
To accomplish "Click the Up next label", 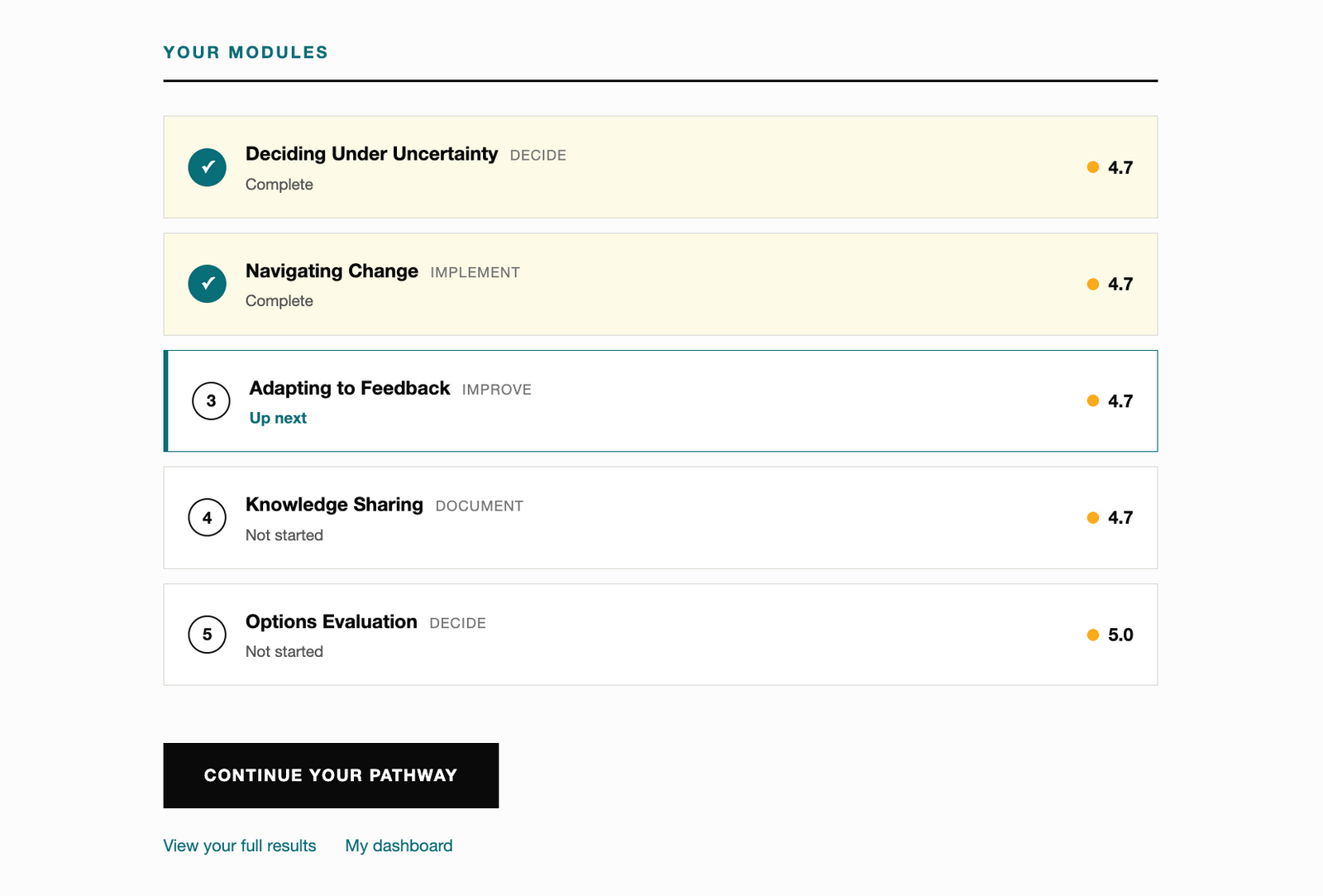I will tap(278, 418).
